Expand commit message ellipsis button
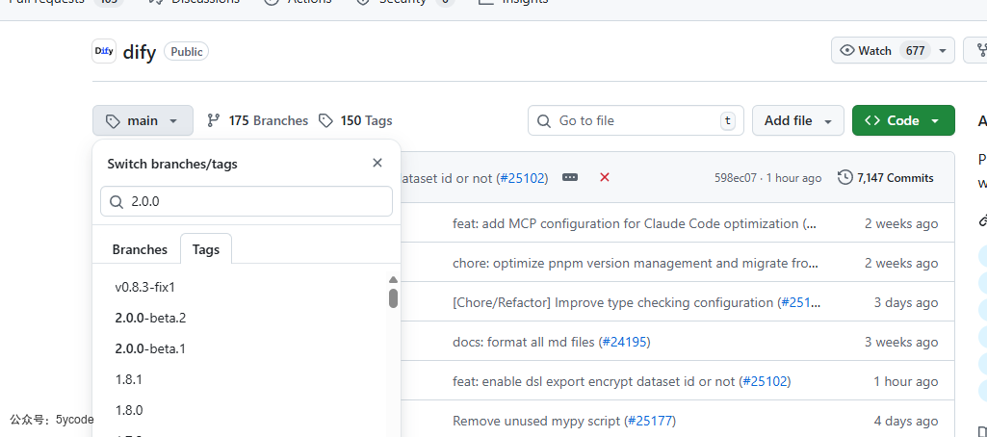Screen dimensions: 987x437 tap(570, 177)
